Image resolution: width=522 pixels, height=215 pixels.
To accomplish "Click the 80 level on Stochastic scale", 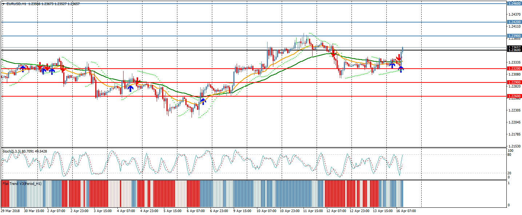I will (x=509, y=155).
